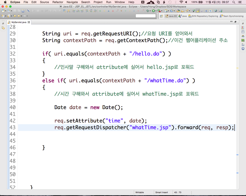Open the External Tools dropdown arrow

pos(161,11)
